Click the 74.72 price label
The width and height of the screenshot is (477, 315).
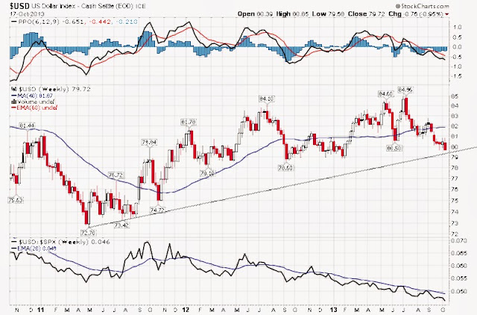[157, 210]
